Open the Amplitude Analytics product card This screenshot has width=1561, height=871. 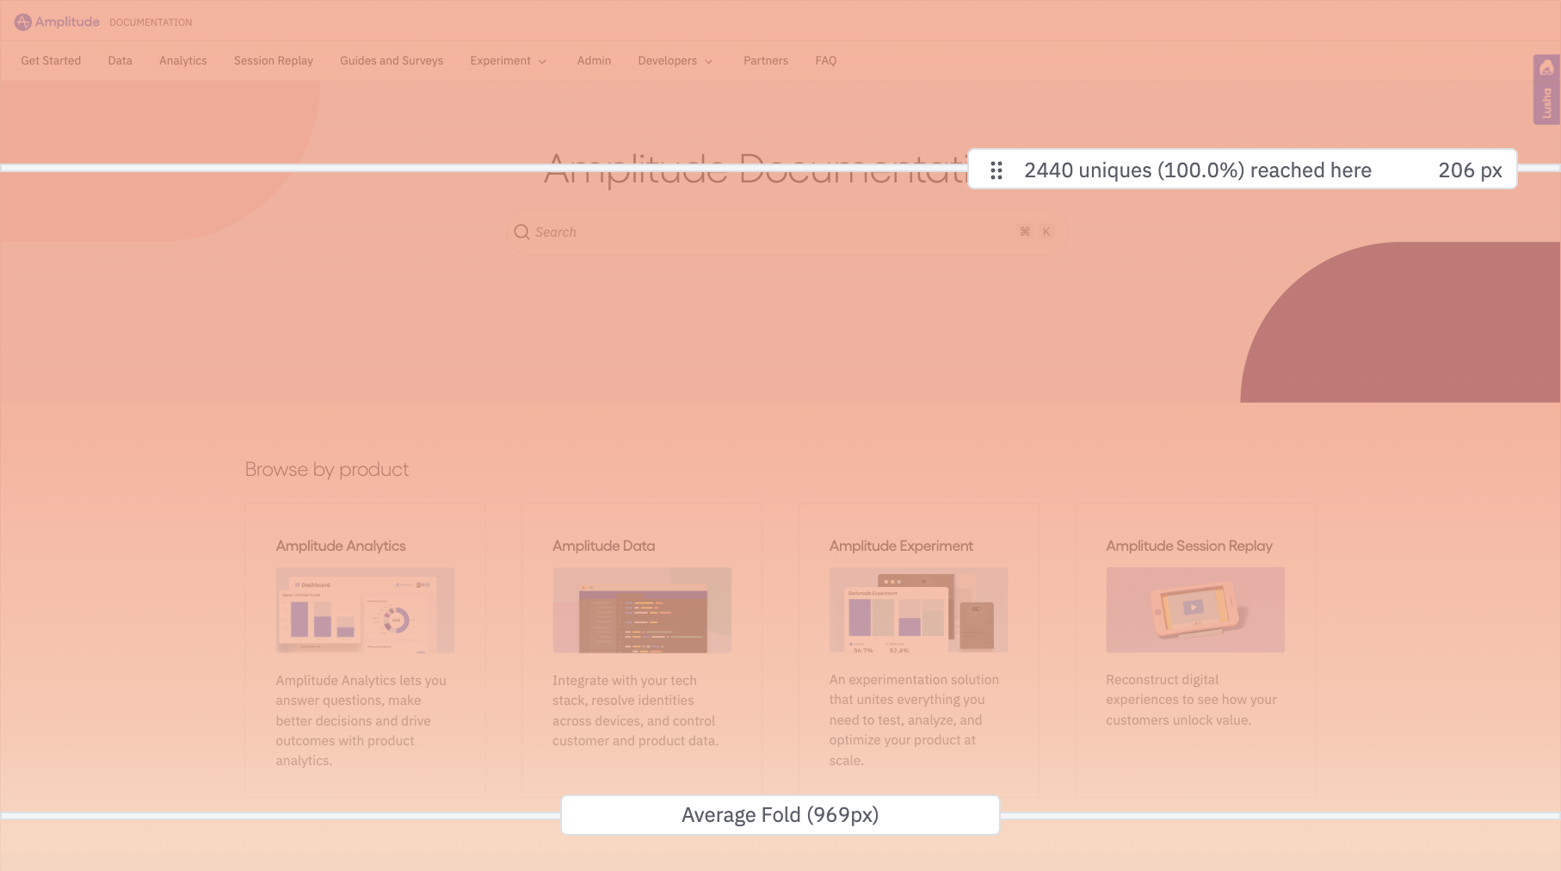point(364,650)
